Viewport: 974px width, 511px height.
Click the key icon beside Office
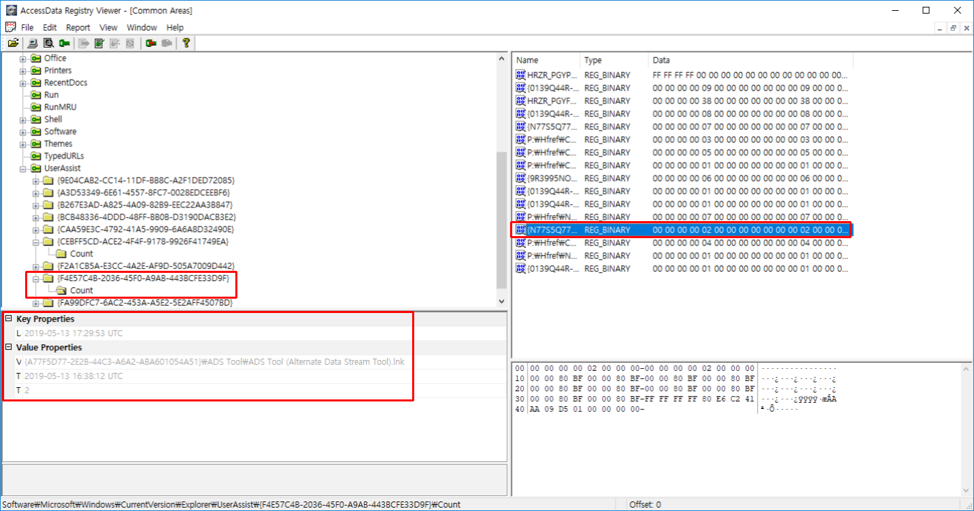pos(36,59)
